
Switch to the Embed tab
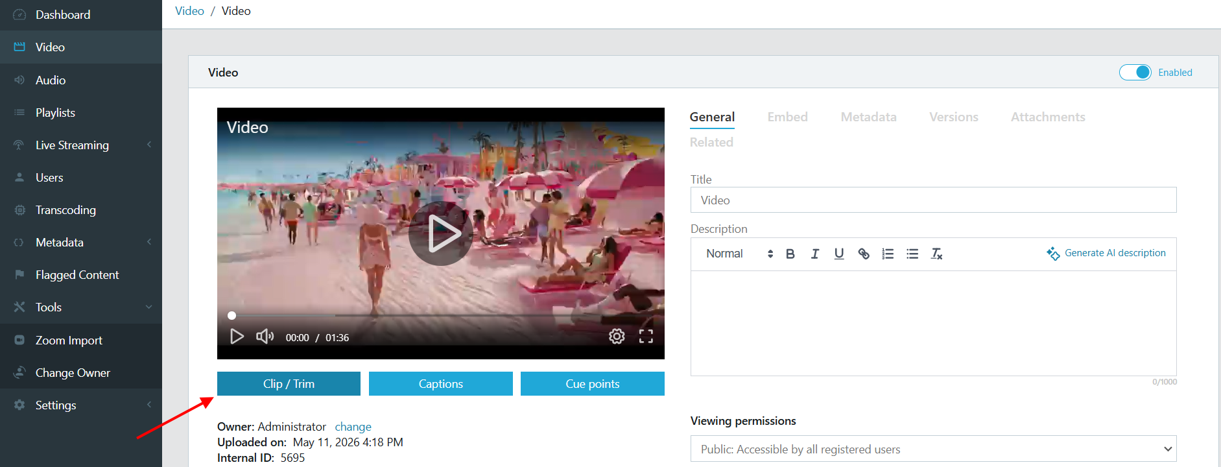787,117
